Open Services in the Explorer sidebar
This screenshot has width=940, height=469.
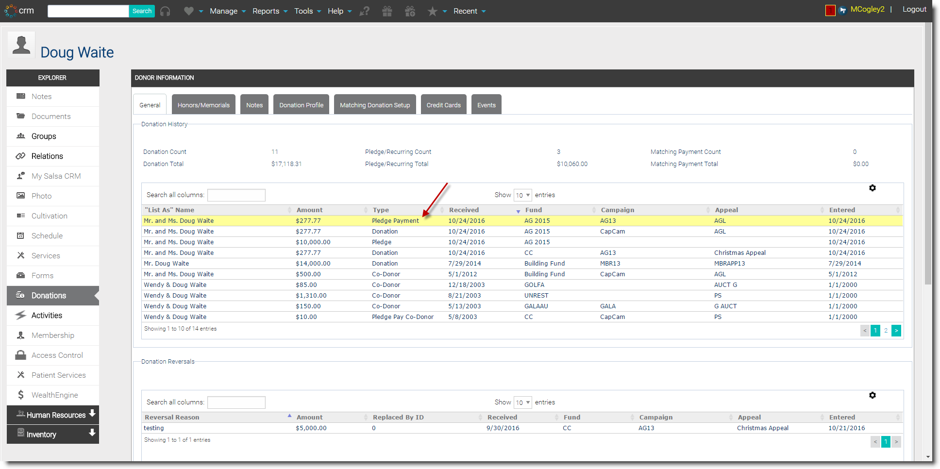pos(53,256)
